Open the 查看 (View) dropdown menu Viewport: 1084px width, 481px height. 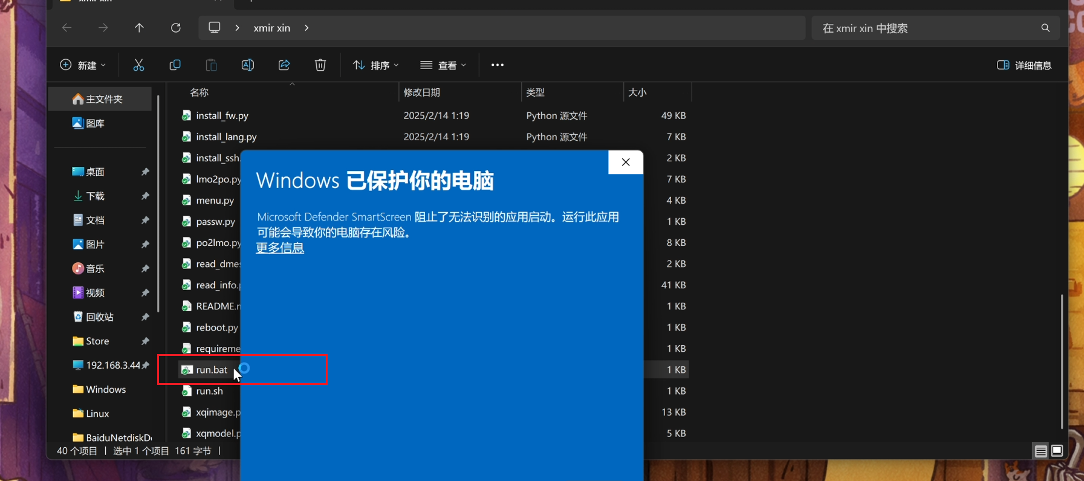pyautogui.click(x=443, y=65)
